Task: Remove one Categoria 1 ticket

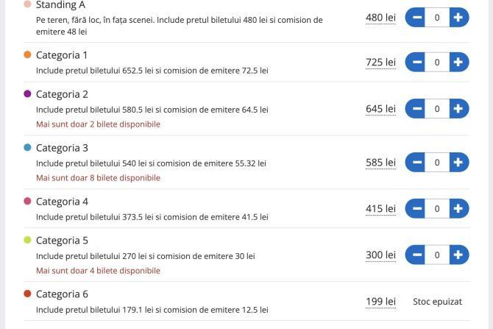Action: tap(416, 62)
